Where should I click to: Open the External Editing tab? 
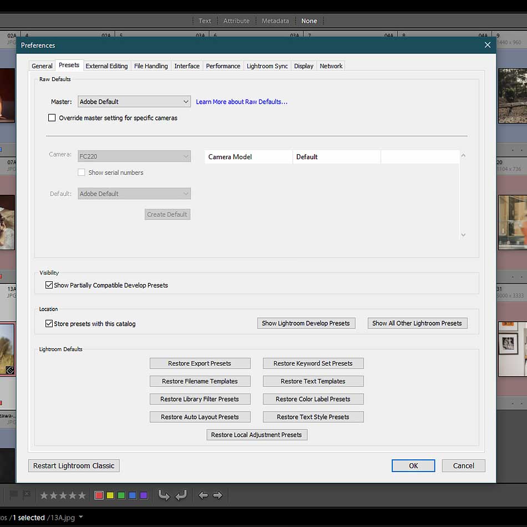click(x=107, y=66)
